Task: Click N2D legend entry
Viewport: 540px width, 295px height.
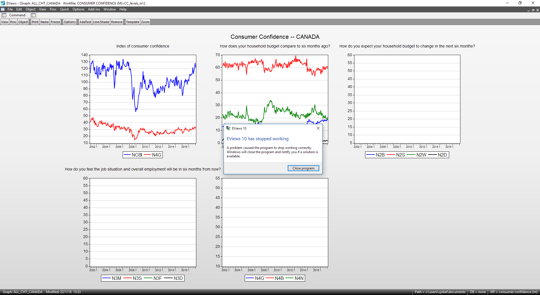Action: [437, 155]
